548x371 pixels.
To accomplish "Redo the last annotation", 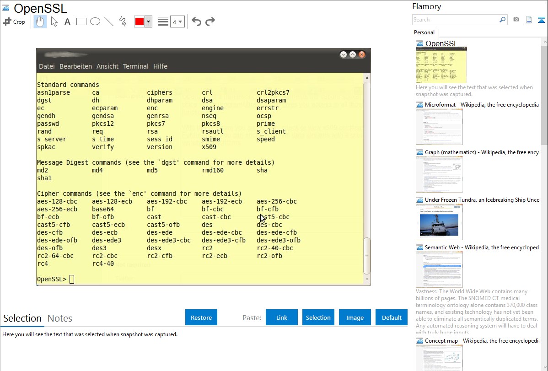I will tap(210, 22).
